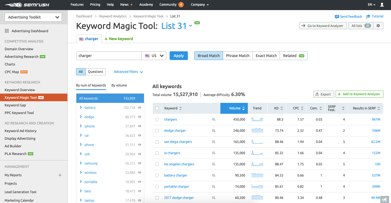This screenshot has width=391, height=203.
Task: Click the megaphone announcement icon
Action: pos(384,199)
